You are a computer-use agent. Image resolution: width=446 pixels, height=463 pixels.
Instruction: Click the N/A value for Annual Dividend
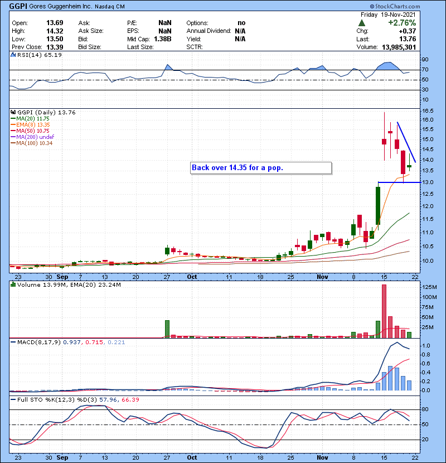click(240, 31)
